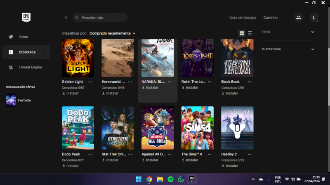Open three-dot menu for Destiny 2

pyautogui.click(x=249, y=155)
